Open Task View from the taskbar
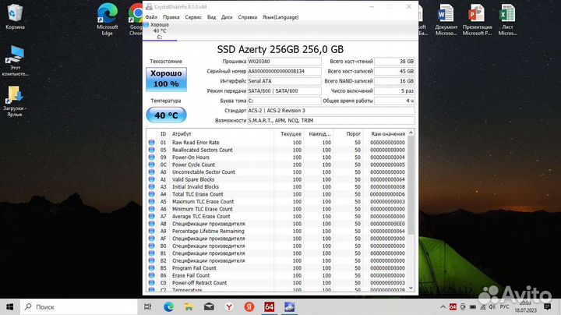This screenshot has height=315, width=561. 147,306
